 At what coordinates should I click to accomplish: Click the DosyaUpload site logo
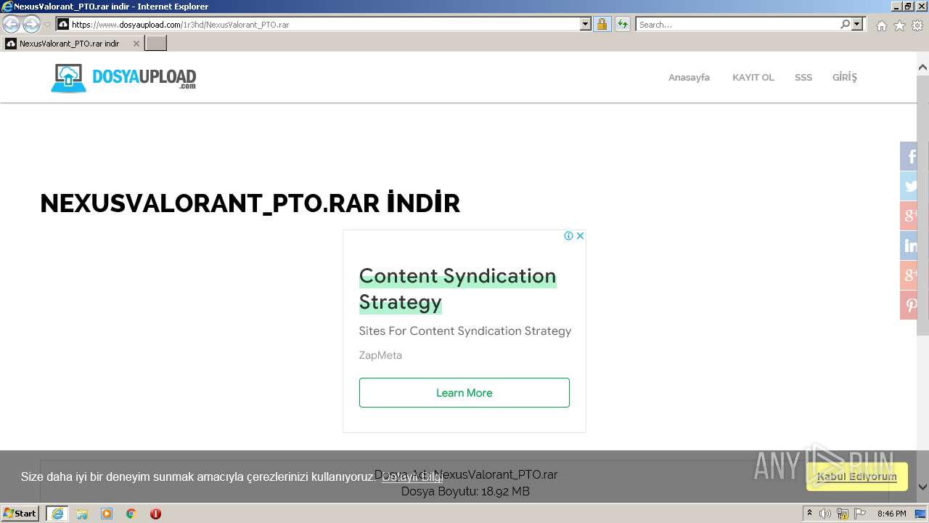pos(123,78)
